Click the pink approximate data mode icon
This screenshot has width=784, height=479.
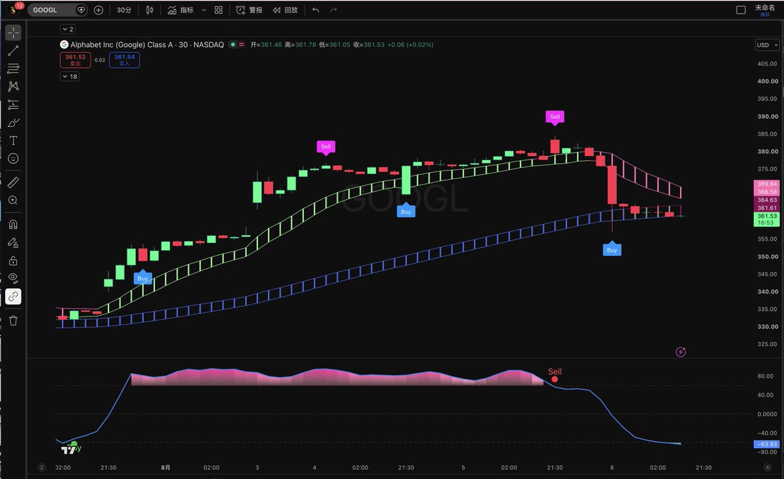(242, 45)
